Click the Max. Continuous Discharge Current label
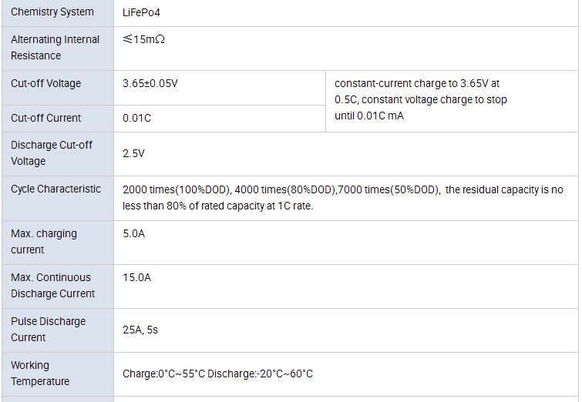 coord(52,285)
